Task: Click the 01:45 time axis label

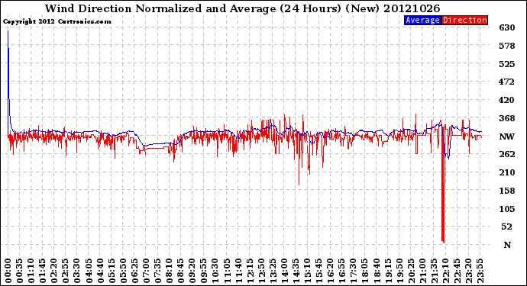Action: point(43,271)
